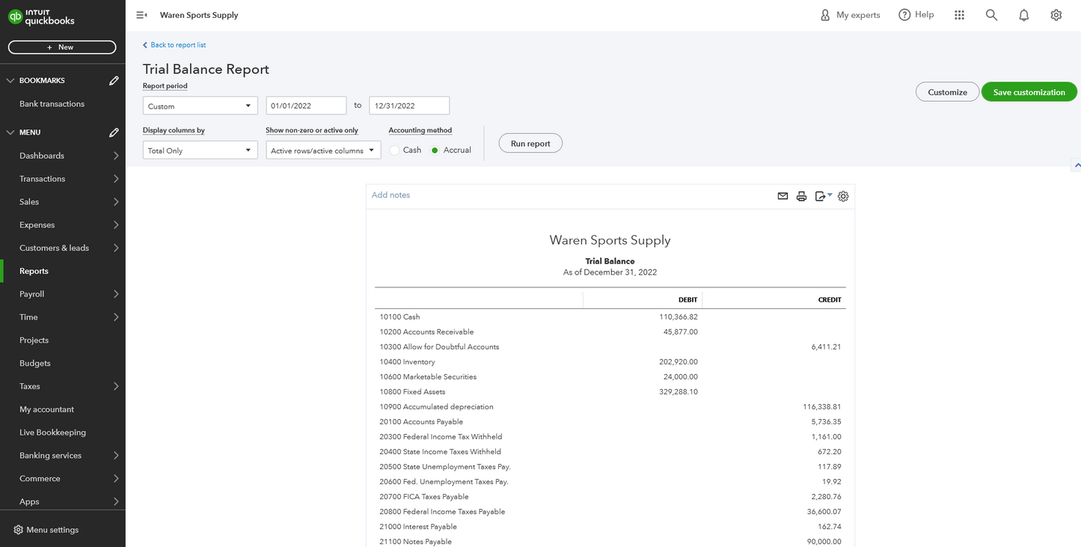Collapse the left navigation menu icon
Viewport: 1081px width, 547px height.
(141, 15)
